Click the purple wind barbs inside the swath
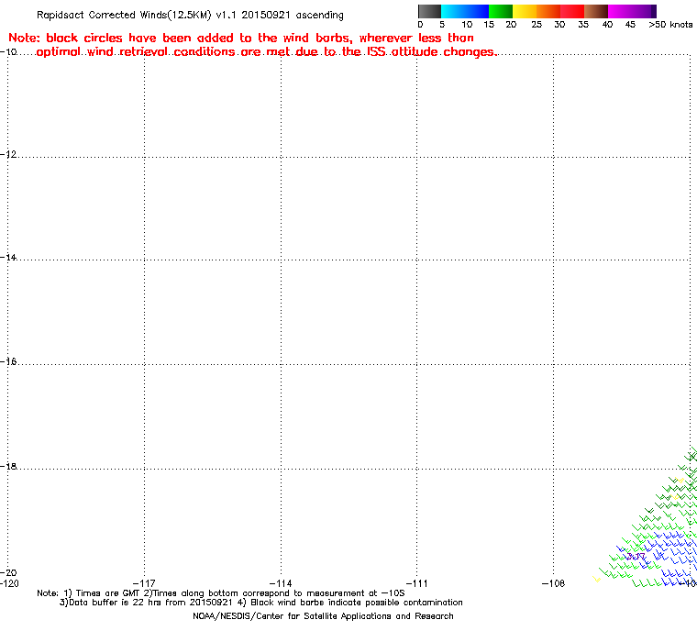 pos(636,556)
